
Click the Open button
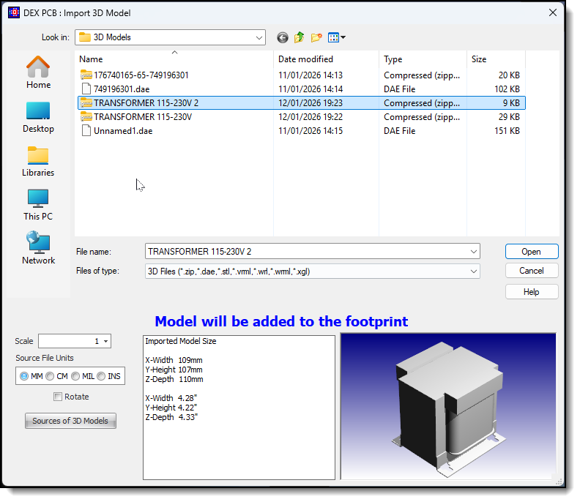click(532, 252)
